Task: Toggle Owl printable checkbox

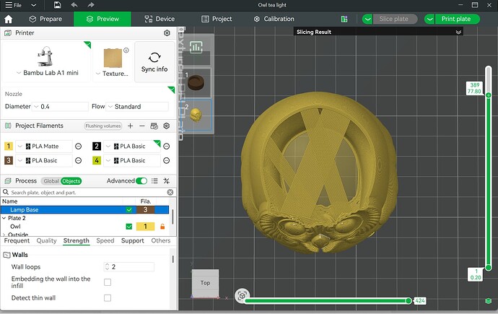Action: [x=129, y=227]
